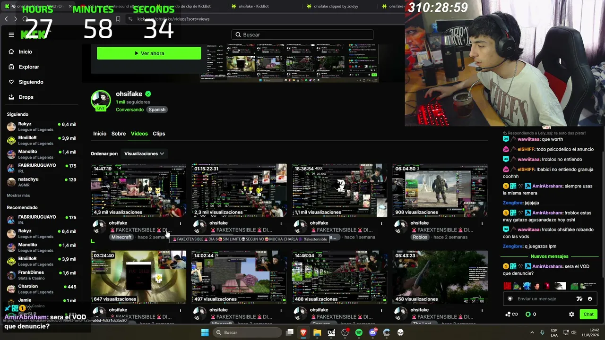Open the 01:15:22:31 video thumbnail

(239, 191)
